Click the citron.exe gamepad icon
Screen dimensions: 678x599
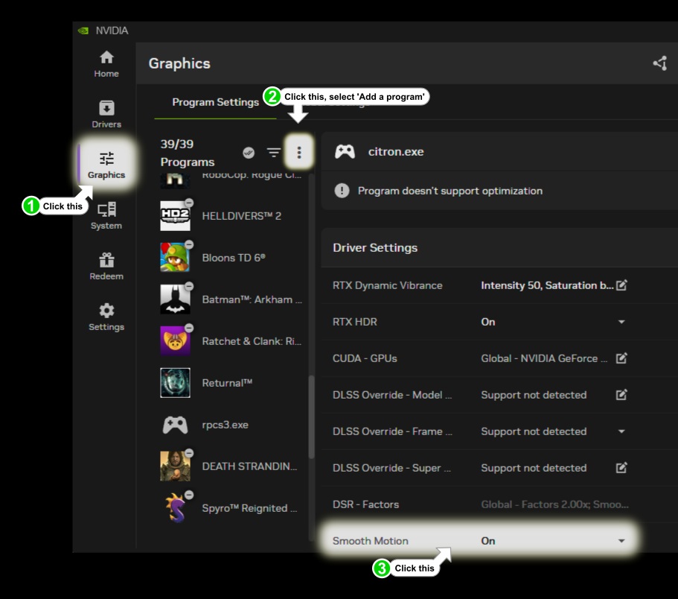tap(345, 152)
